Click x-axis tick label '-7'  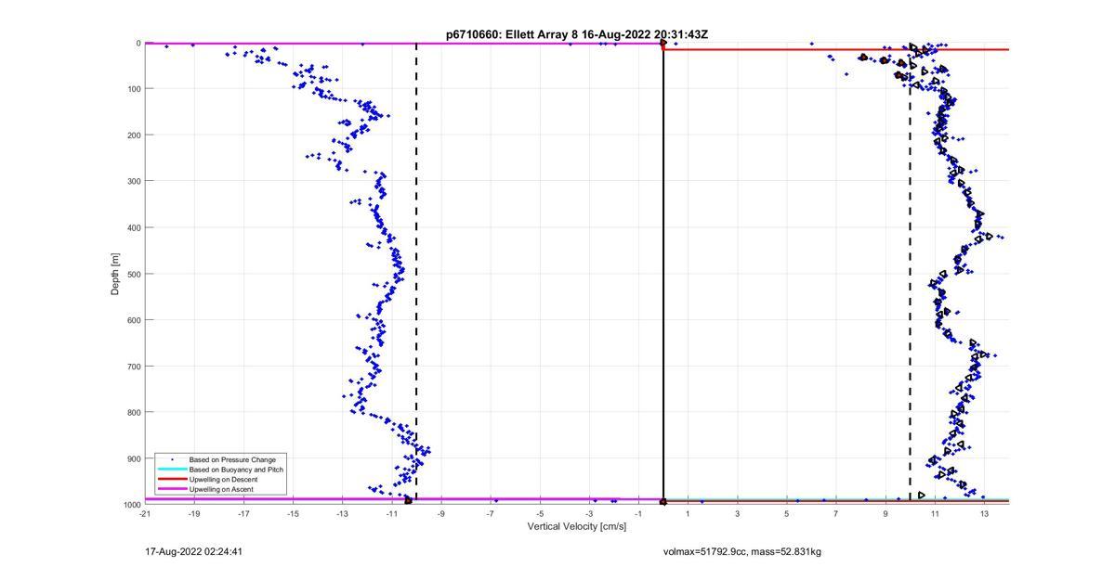pos(491,514)
